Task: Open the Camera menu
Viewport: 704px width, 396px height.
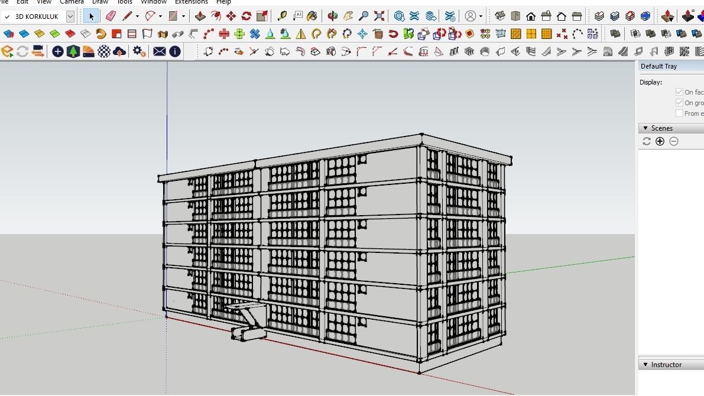Action: click(72, 2)
